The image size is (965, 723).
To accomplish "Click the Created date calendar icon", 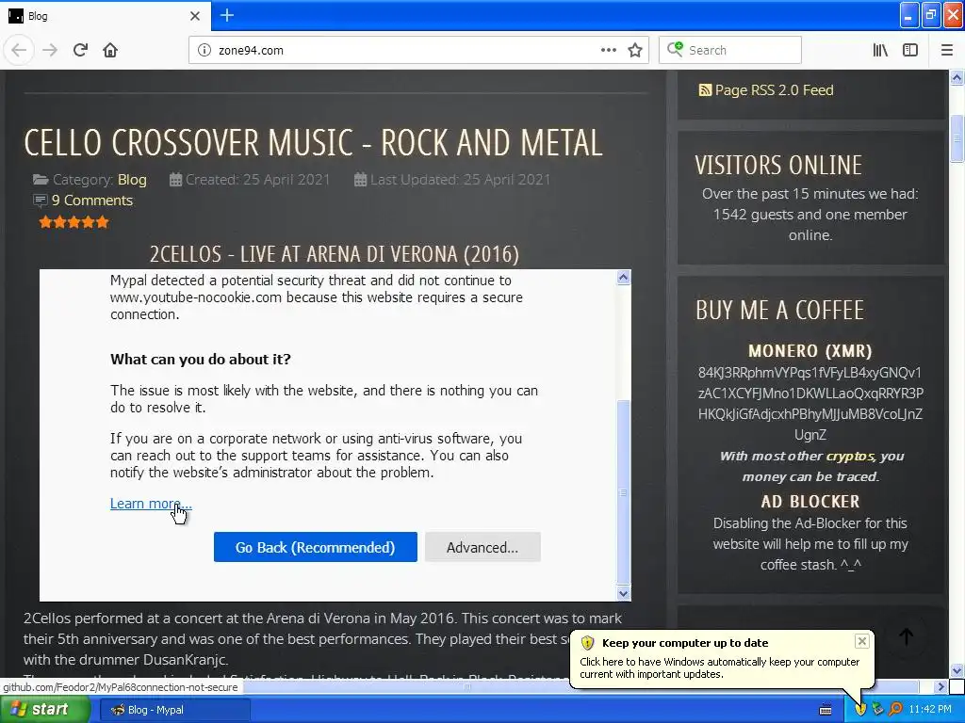I will 175,180.
